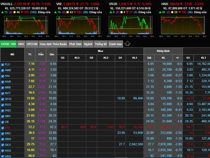Uncheck the NBB stock checkbox
210x158 pixels.
click(x=3, y=87)
